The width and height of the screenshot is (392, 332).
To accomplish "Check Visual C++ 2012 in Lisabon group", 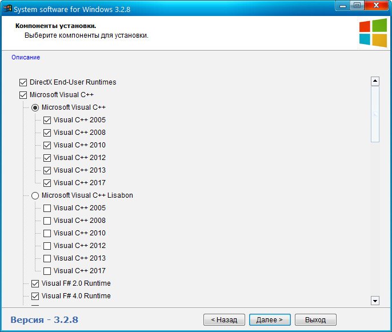I will coord(47,246).
